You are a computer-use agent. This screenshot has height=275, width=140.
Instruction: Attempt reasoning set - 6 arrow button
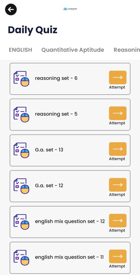coord(118,77)
